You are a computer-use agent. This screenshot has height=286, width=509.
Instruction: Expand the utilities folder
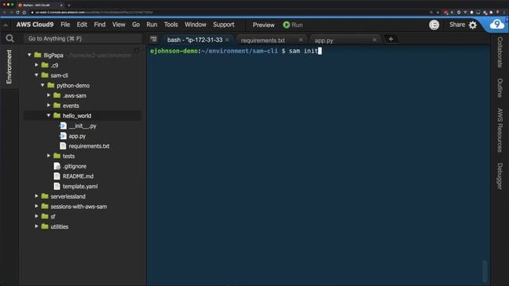pos(37,226)
